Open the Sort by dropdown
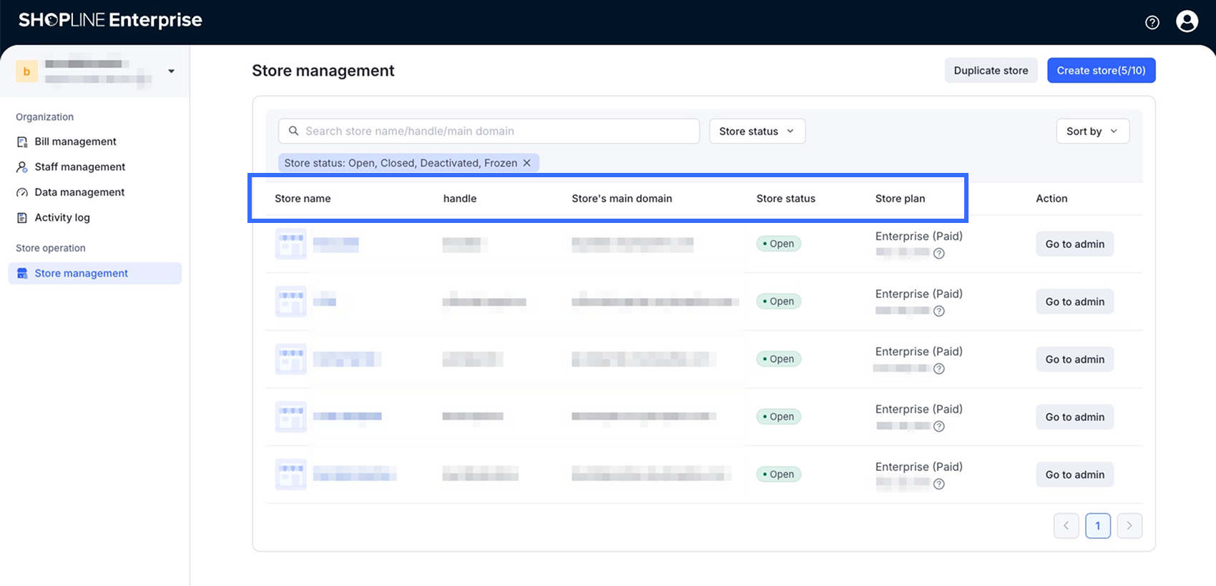Screen dimensions: 1216x586 coord(1092,131)
